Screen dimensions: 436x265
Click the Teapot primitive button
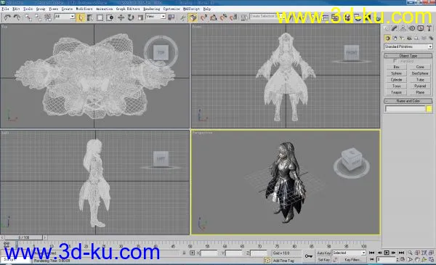(396, 92)
